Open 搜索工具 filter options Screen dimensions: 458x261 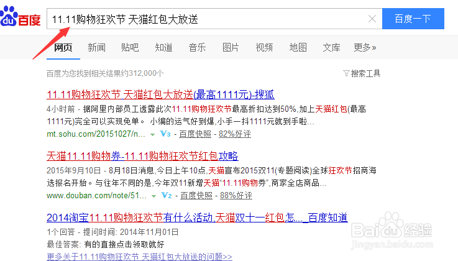pyautogui.click(x=362, y=73)
